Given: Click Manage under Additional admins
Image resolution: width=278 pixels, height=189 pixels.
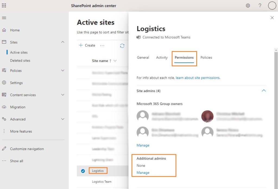Looking at the screenshot, I should (143, 172).
